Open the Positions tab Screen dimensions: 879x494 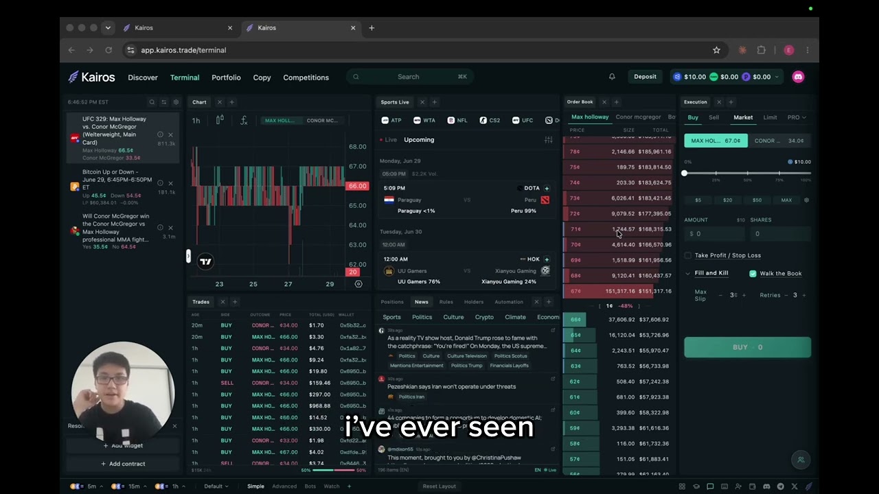point(392,302)
